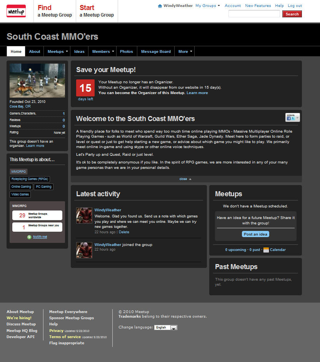320x362 pixels.
Task: Click the avatar beside joined the group
Action: coord(84,250)
